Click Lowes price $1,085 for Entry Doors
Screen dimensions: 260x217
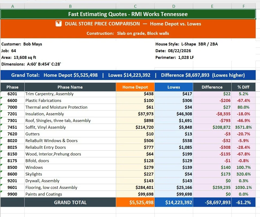pos(174,147)
